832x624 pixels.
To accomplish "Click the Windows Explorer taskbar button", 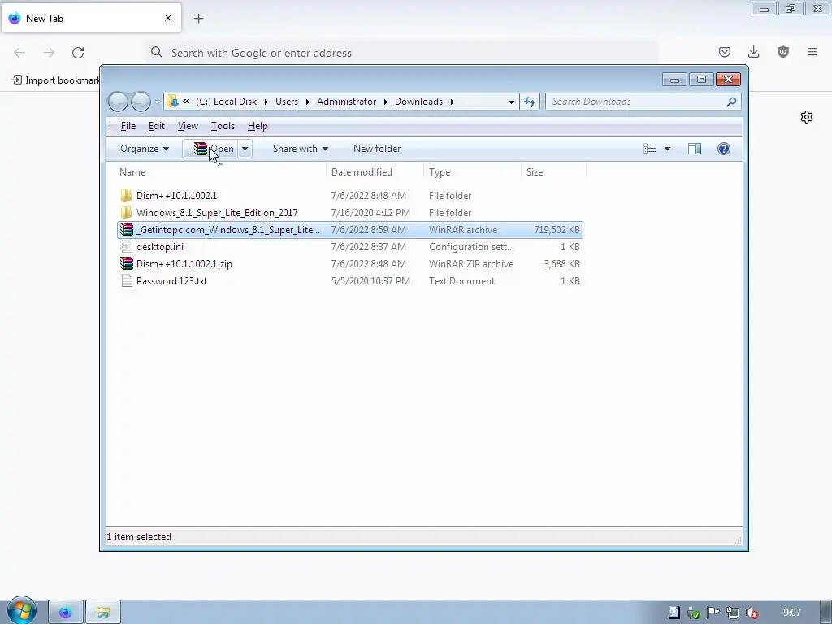I will [103, 613].
